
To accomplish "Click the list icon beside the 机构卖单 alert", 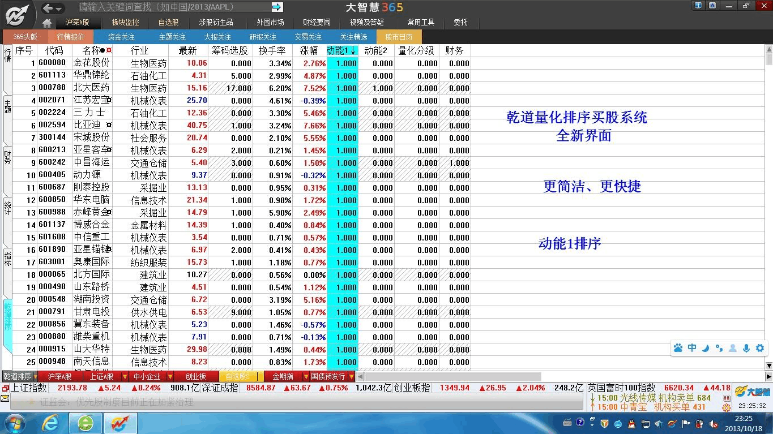I will pyautogui.click(x=727, y=398).
